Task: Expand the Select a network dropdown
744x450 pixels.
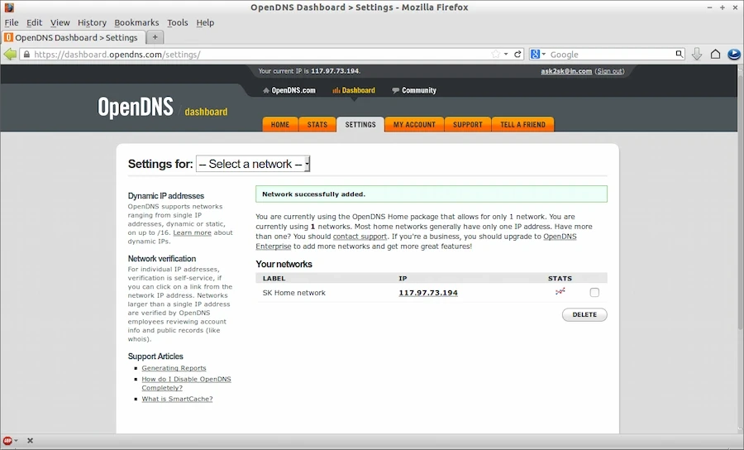Action: click(253, 164)
